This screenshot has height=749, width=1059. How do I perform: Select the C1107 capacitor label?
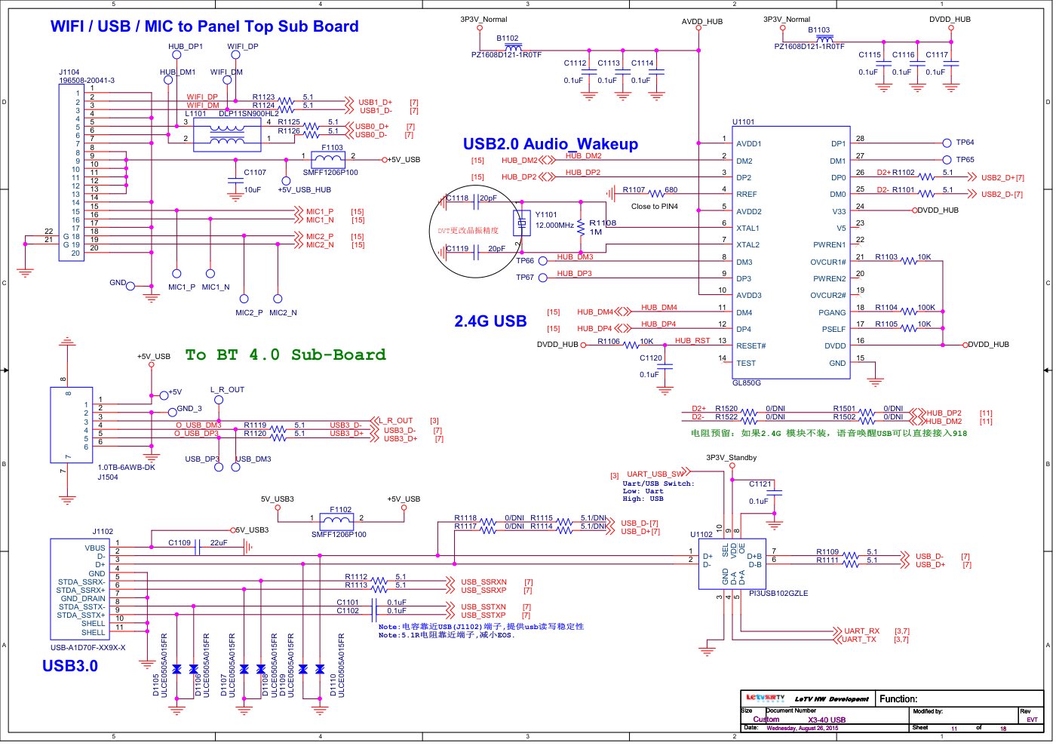pyautogui.click(x=255, y=173)
